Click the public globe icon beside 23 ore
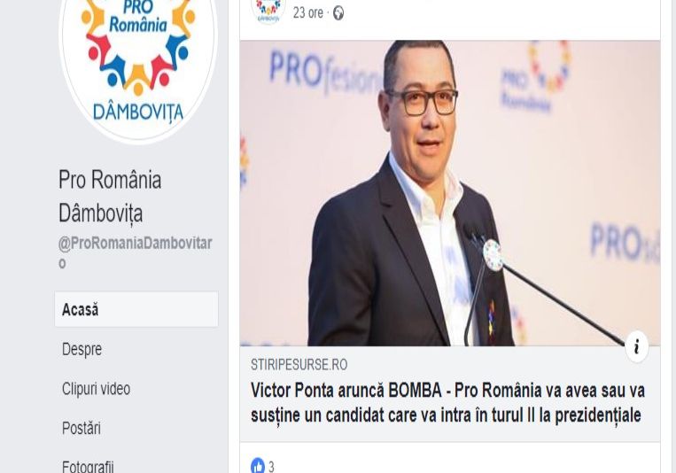This screenshot has height=473, width=676. coord(338,13)
